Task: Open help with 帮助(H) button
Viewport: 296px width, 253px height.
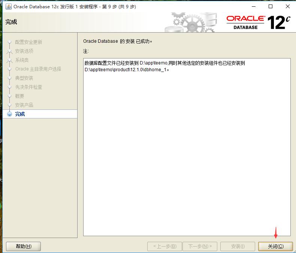Action: click(23, 246)
